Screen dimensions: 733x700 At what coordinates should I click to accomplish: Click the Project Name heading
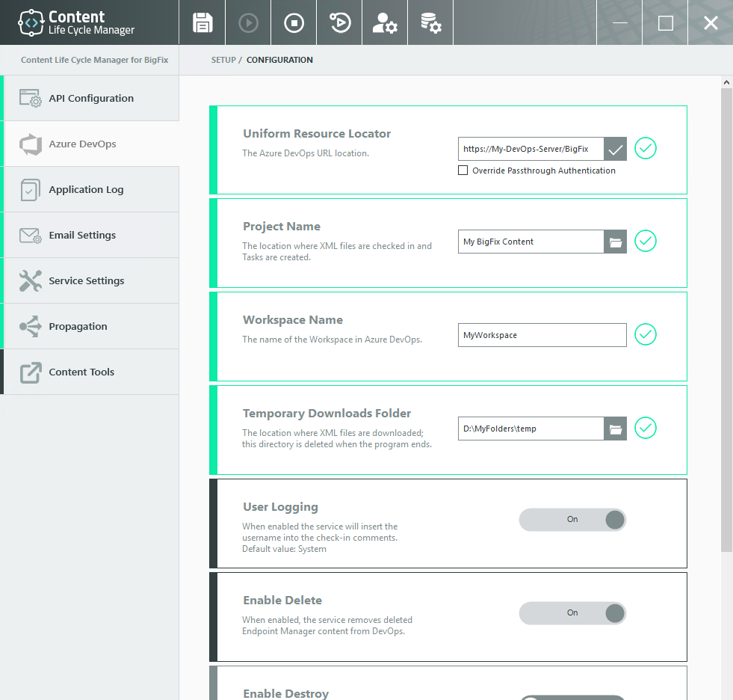(x=282, y=227)
